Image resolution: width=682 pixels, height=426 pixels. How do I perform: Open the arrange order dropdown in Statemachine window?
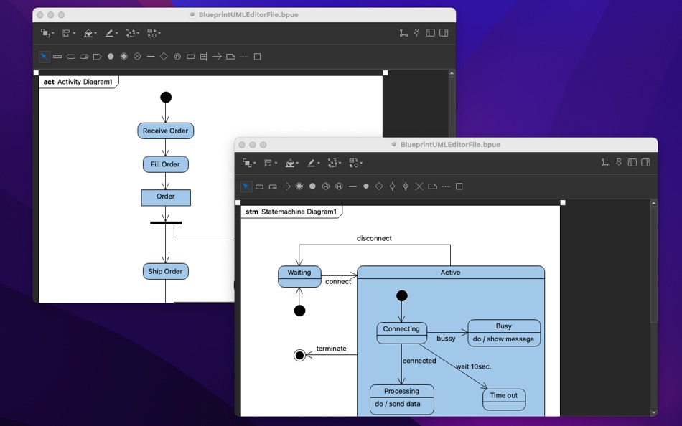coord(249,163)
